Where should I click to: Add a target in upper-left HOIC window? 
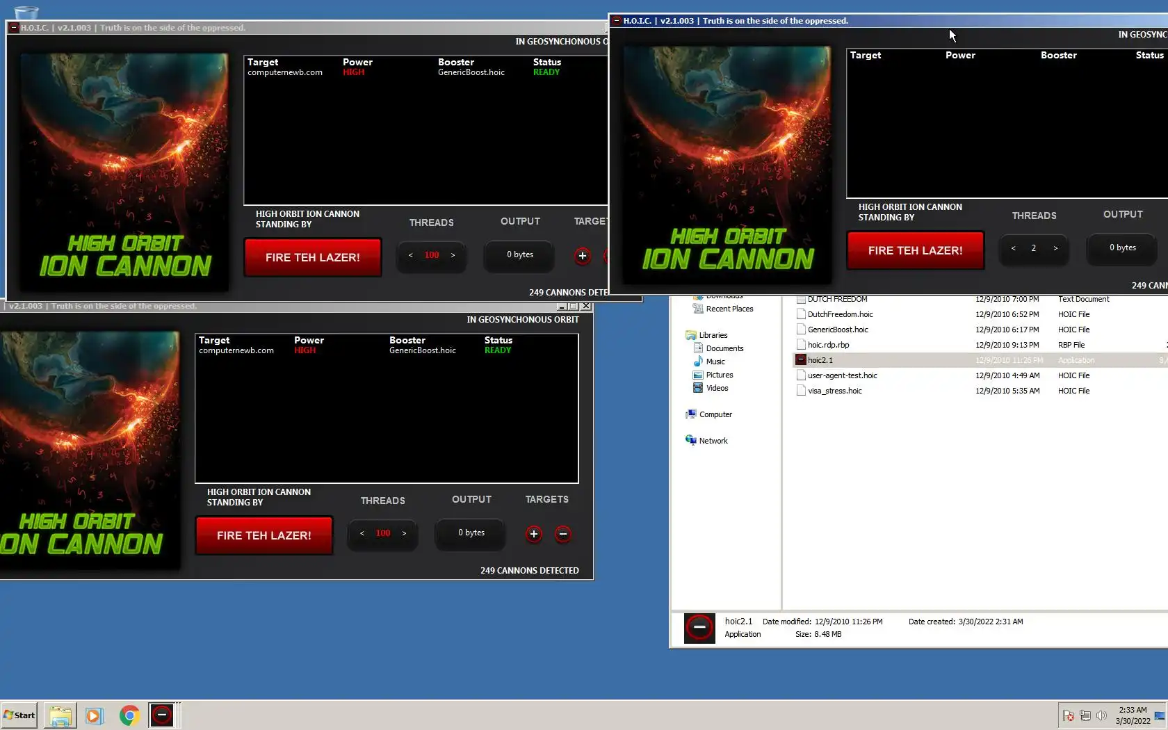click(583, 256)
